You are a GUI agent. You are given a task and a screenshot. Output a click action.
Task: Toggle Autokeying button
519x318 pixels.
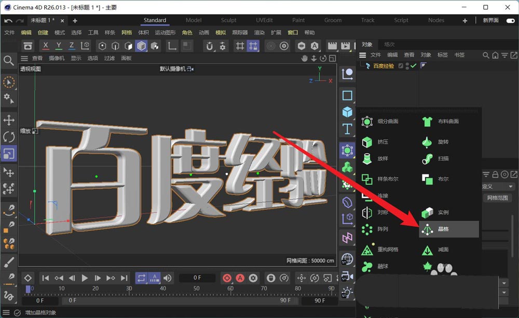240,278
